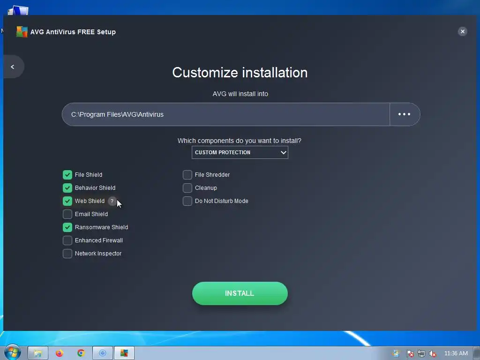Click the 11:36 AM taskbar clock

[456, 353]
